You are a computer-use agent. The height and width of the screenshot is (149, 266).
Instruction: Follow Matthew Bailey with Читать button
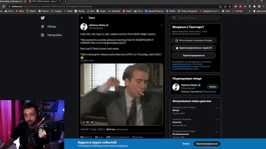[212, 87]
